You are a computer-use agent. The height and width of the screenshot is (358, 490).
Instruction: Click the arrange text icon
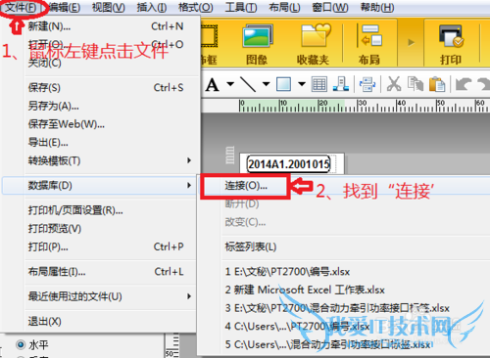(341, 84)
